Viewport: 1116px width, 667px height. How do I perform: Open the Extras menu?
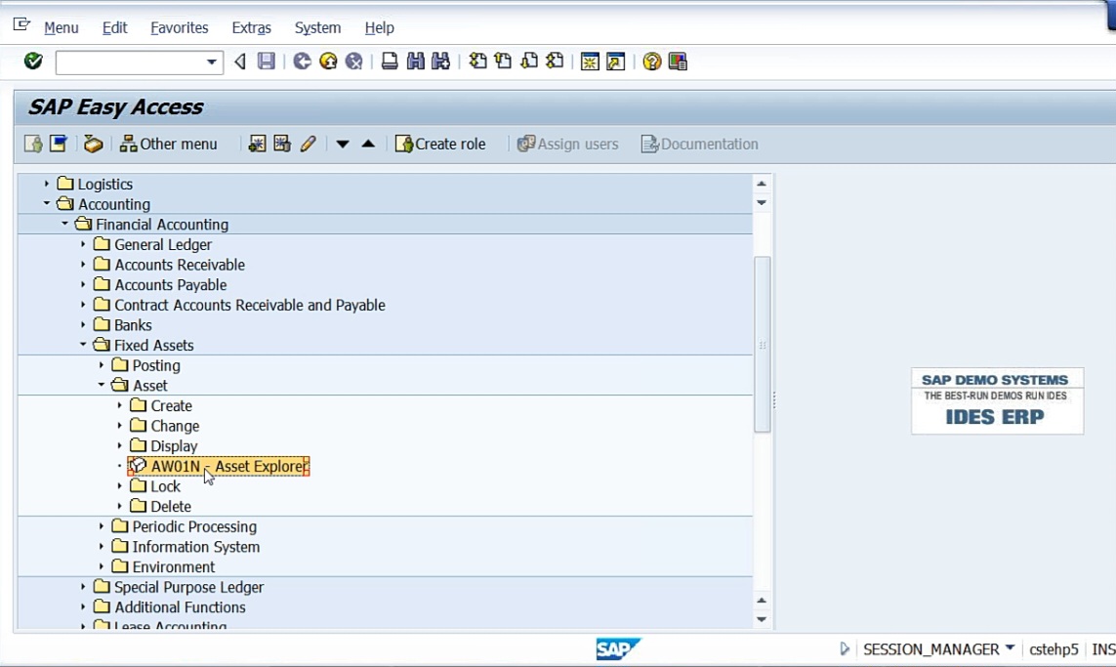(251, 27)
